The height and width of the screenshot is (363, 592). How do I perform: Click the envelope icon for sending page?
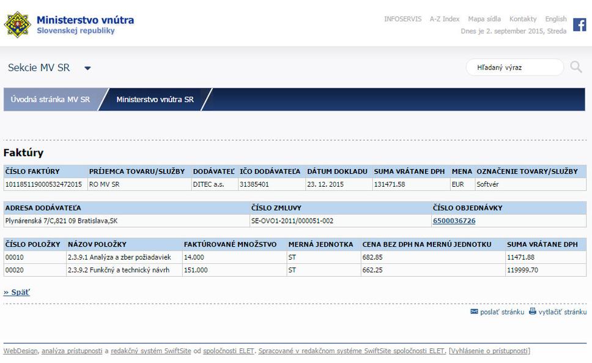coord(474,312)
